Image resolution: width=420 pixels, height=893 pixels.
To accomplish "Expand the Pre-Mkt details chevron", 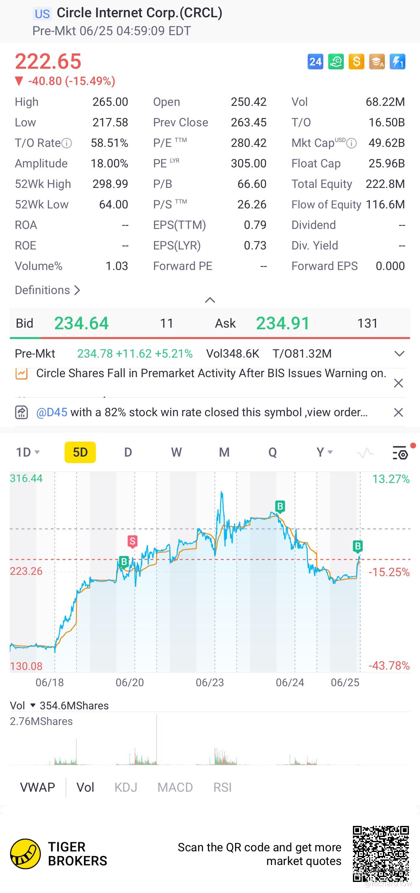I will [399, 354].
